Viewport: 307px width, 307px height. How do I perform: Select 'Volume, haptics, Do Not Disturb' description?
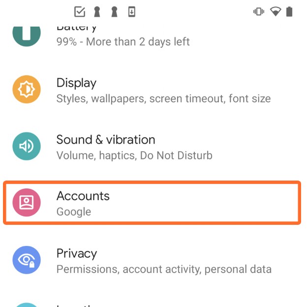tap(134, 155)
